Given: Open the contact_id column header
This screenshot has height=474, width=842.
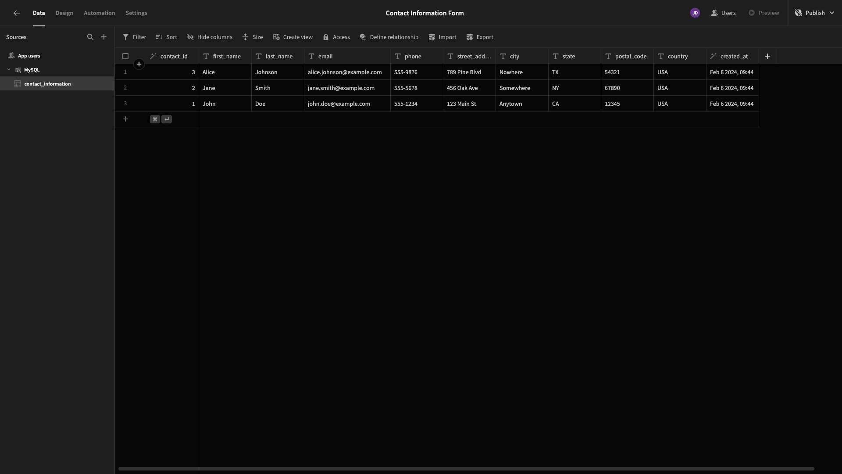Looking at the screenshot, I should pos(172,56).
